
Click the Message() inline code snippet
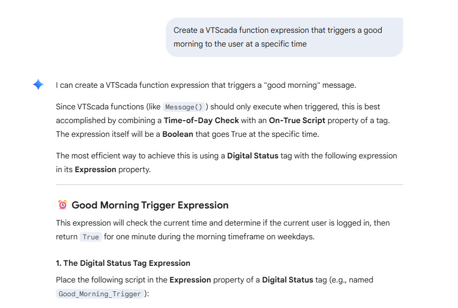184,107
